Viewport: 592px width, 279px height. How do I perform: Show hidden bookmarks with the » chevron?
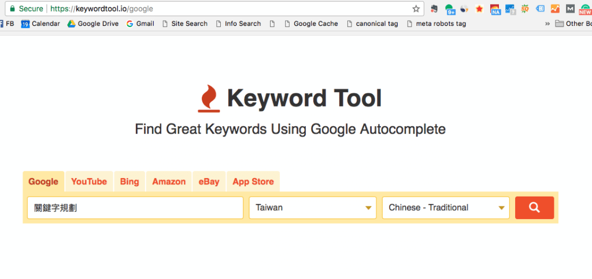547,24
